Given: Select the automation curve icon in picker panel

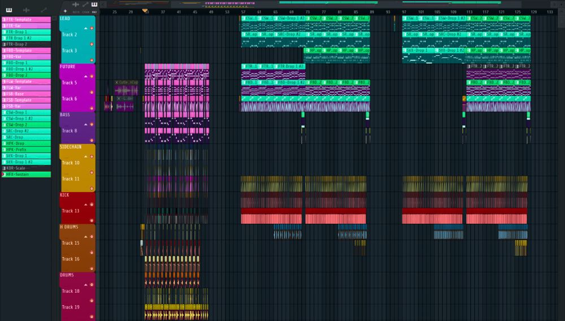Looking at the screenshot, I should coord(44,10).
